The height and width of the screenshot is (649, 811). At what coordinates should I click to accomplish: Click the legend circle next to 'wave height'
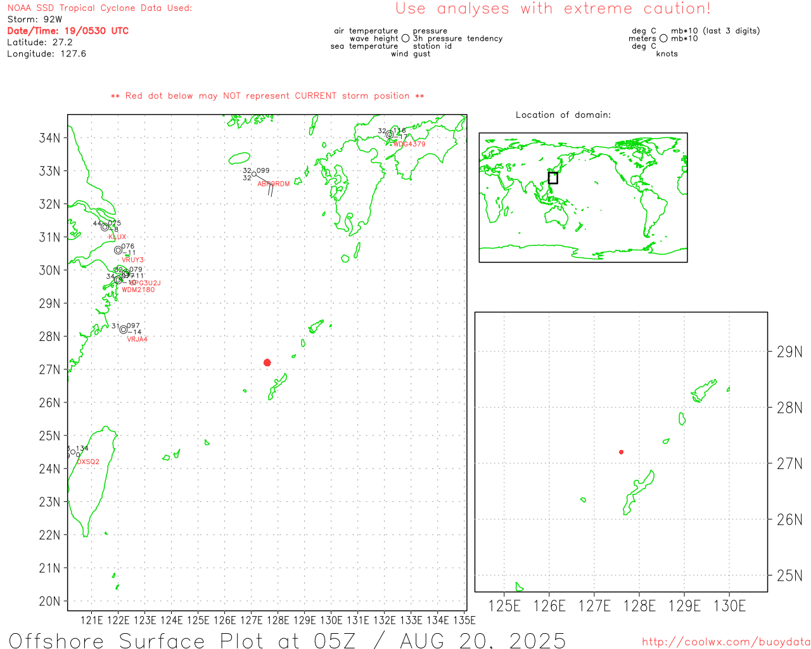[x=405, y=39]
